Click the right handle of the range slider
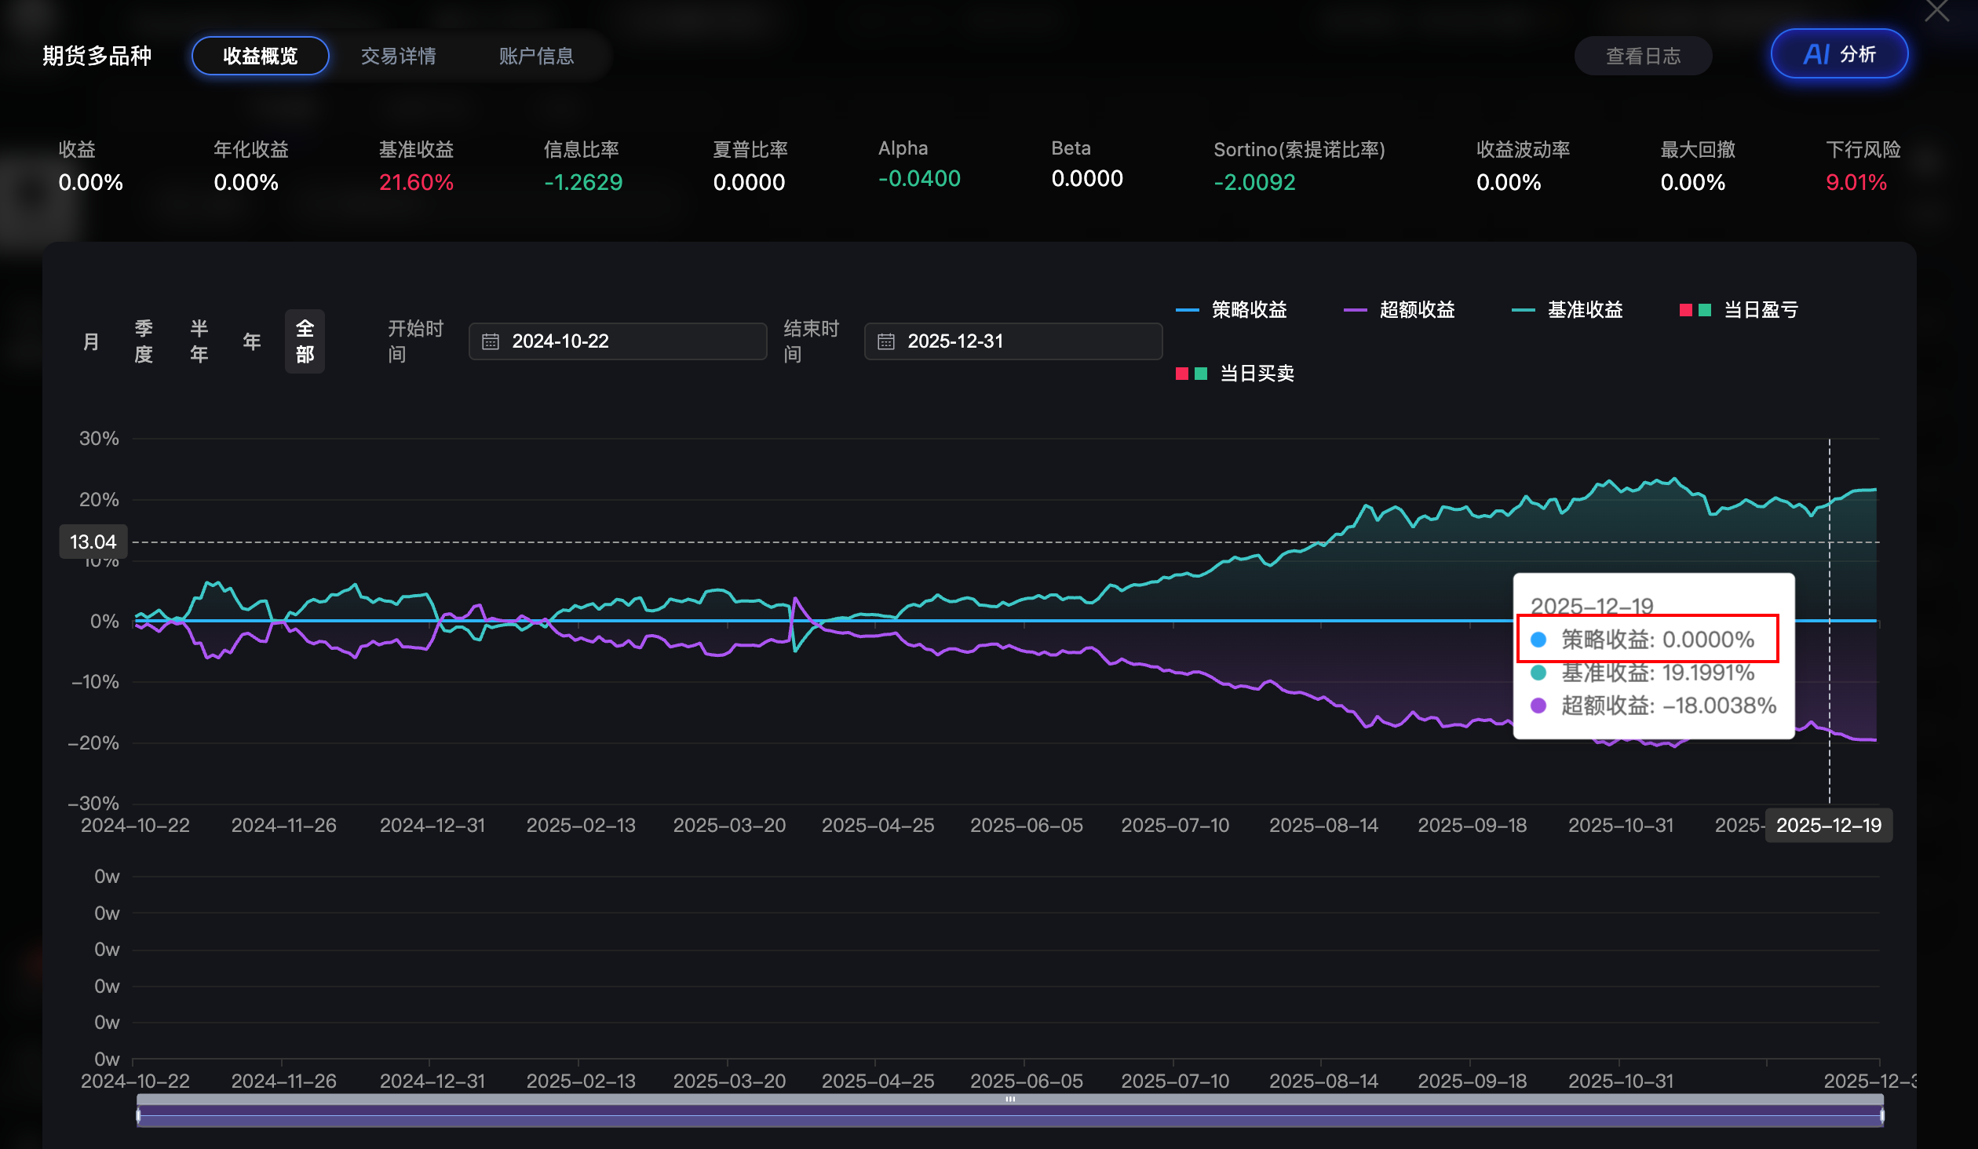The image size is (1978, 1149). 1881,1115
